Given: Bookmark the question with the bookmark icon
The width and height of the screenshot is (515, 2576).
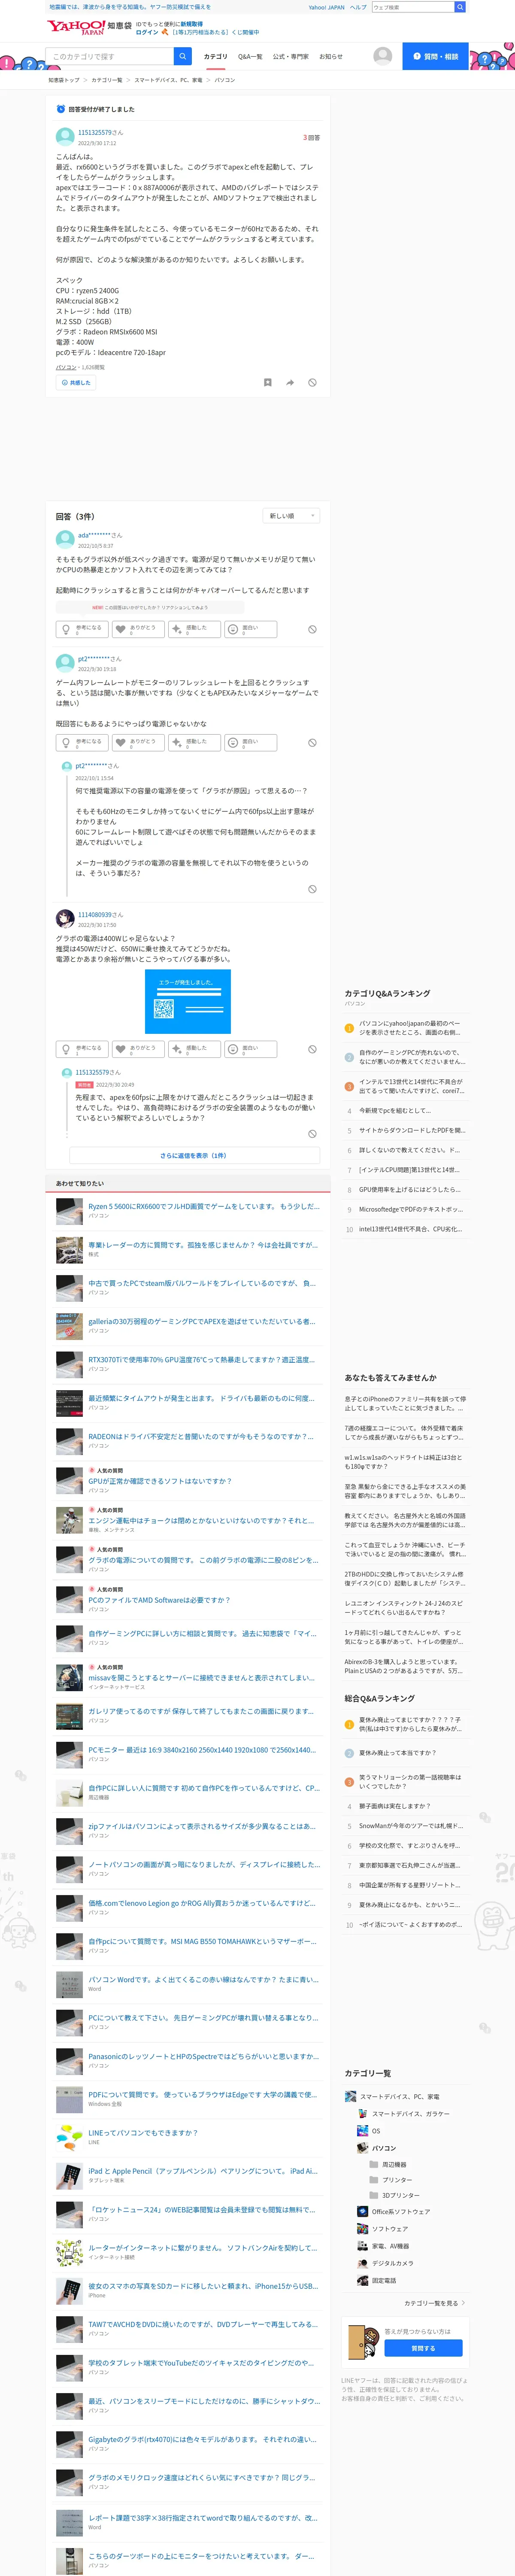Looking at the screenshot, I should pos(267,382).
